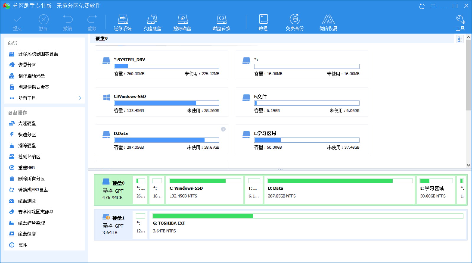The height and width of the screenshot is (263, 472).
Task: Select G: TOSHIBA EXT partition block
Action: pyautogui.click(x=308, y=225)
